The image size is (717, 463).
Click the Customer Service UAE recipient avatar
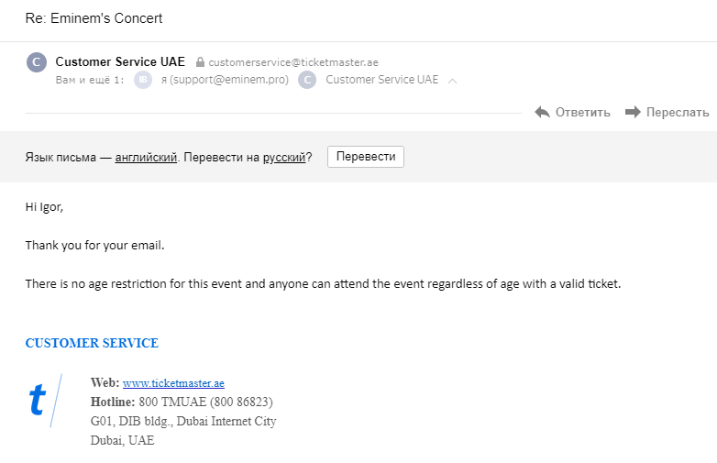[x=307, y=80]
